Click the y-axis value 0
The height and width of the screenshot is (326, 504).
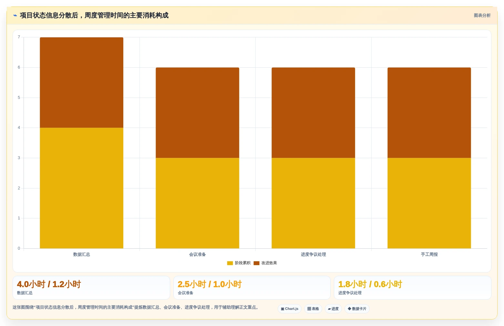[19, 248]
